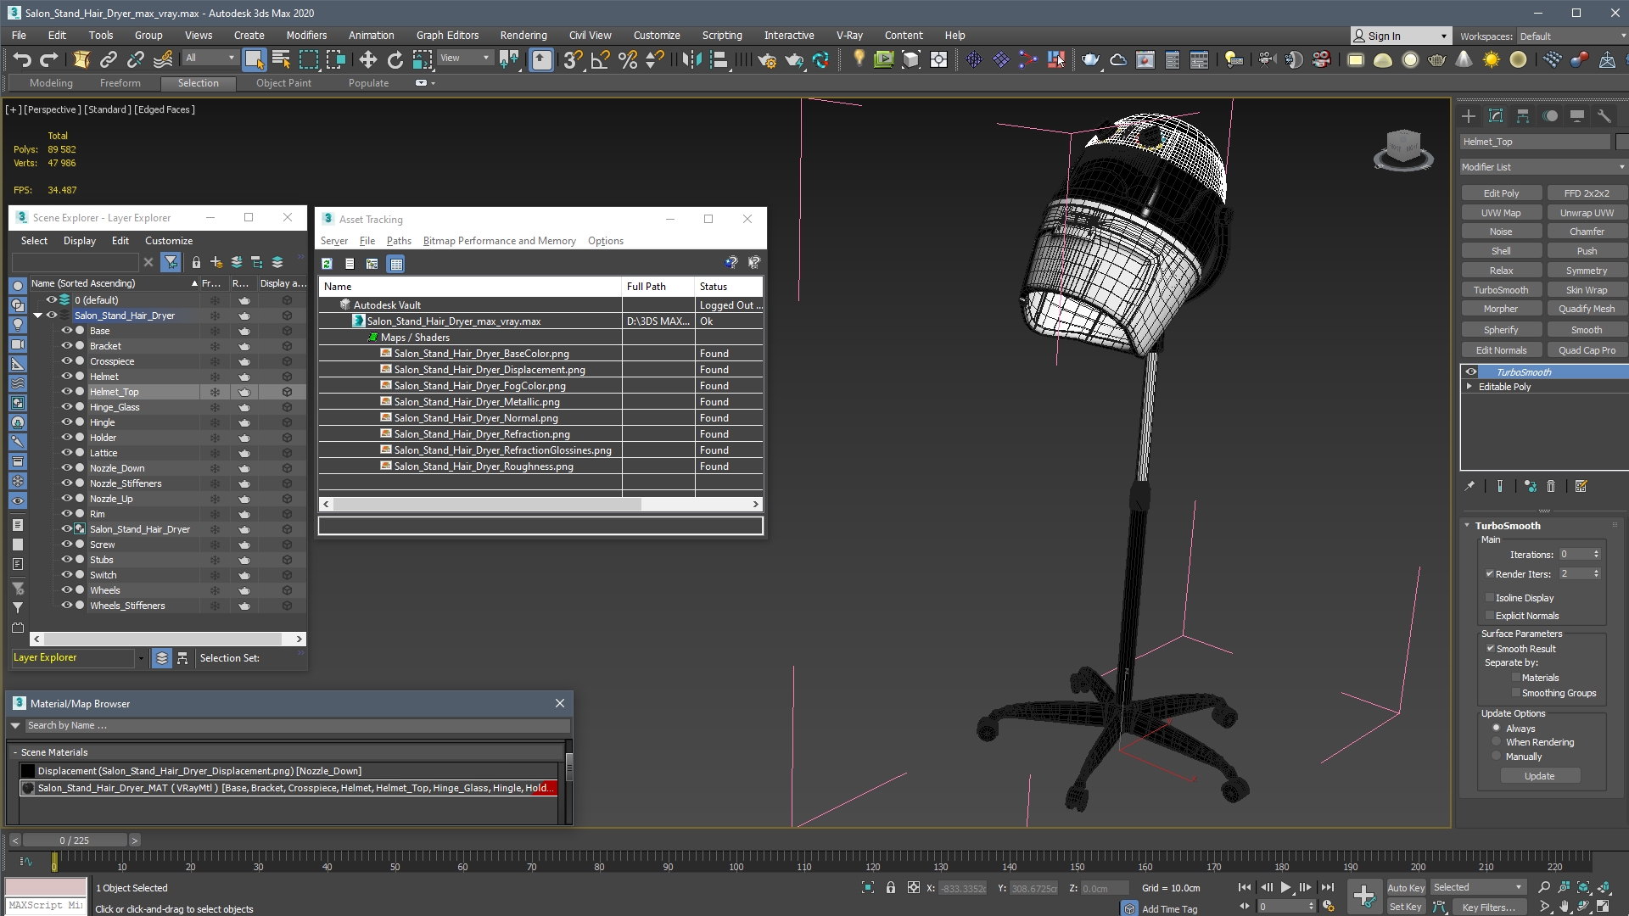Screen dimensions: 1629x916
Task: Uncheck the Render Iters checkbox
Action: (x=1490, y=574)
